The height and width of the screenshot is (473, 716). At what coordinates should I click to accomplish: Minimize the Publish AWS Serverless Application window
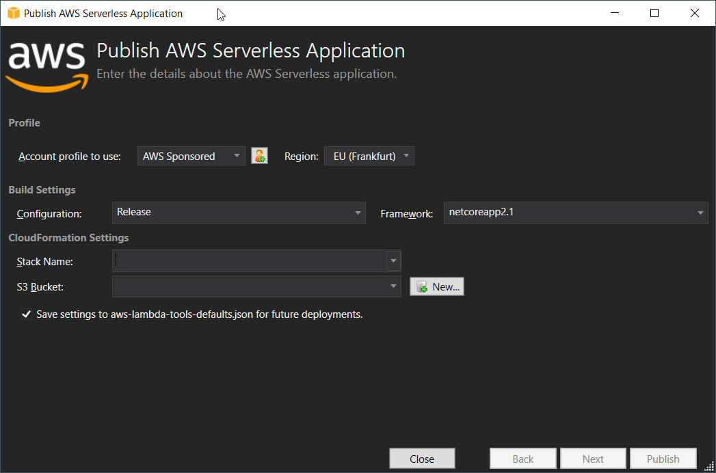[x=614, y=12]
